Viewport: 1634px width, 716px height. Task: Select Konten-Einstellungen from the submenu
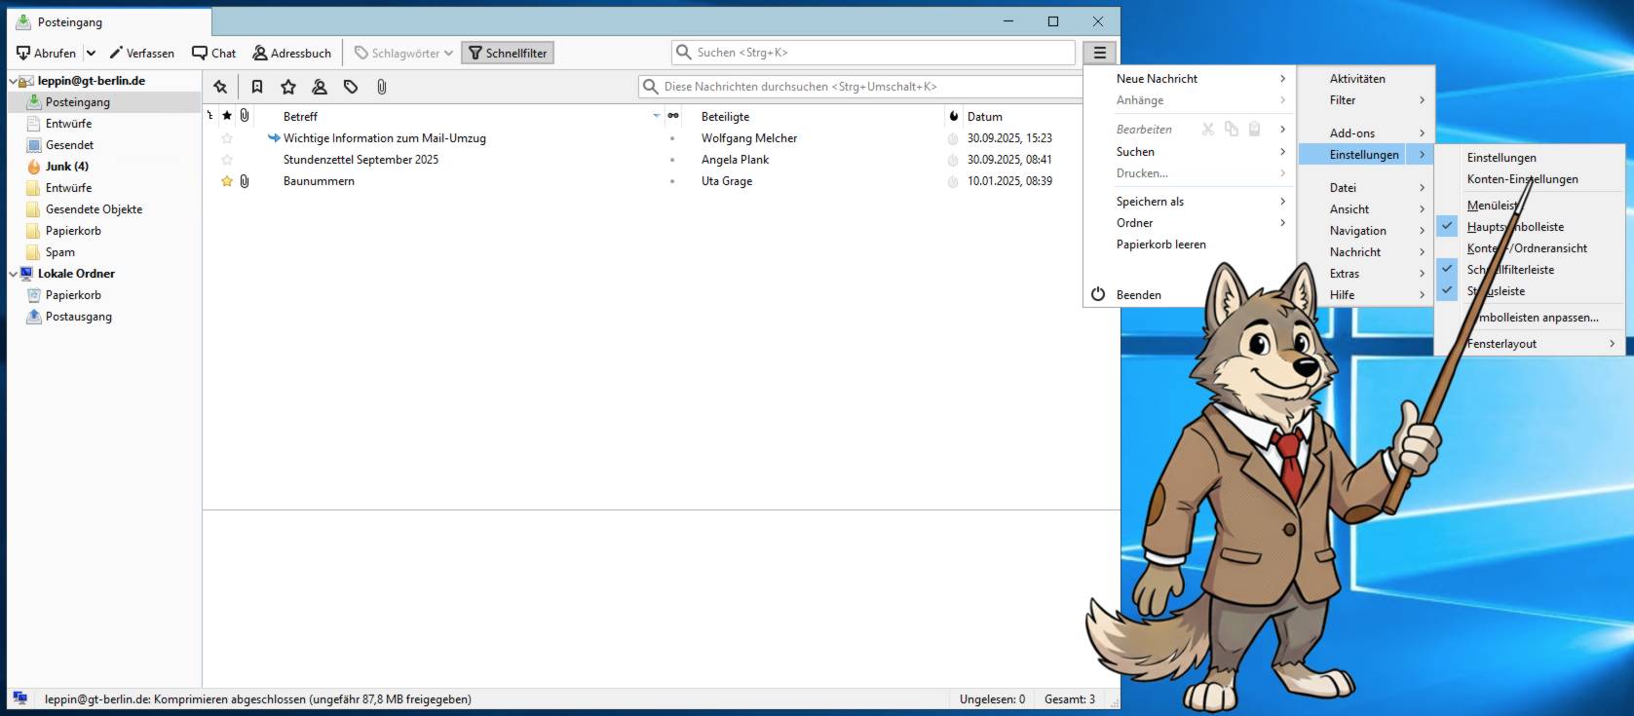tap(1521, 179)
